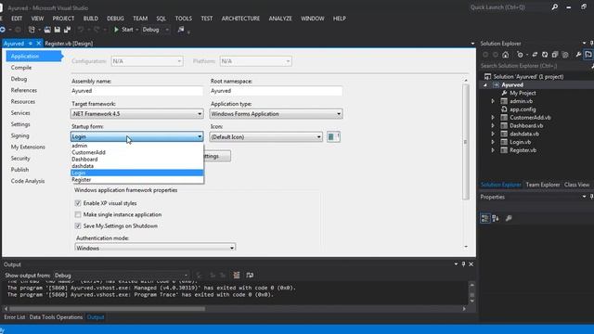Open the Application type dropdown
594x334 pixels.
[276, 113]
